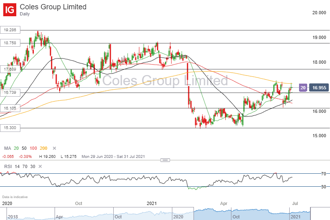Click the -0.065 price change value
The width and height of the screenshot is (330, 220).
pos(8,156)
